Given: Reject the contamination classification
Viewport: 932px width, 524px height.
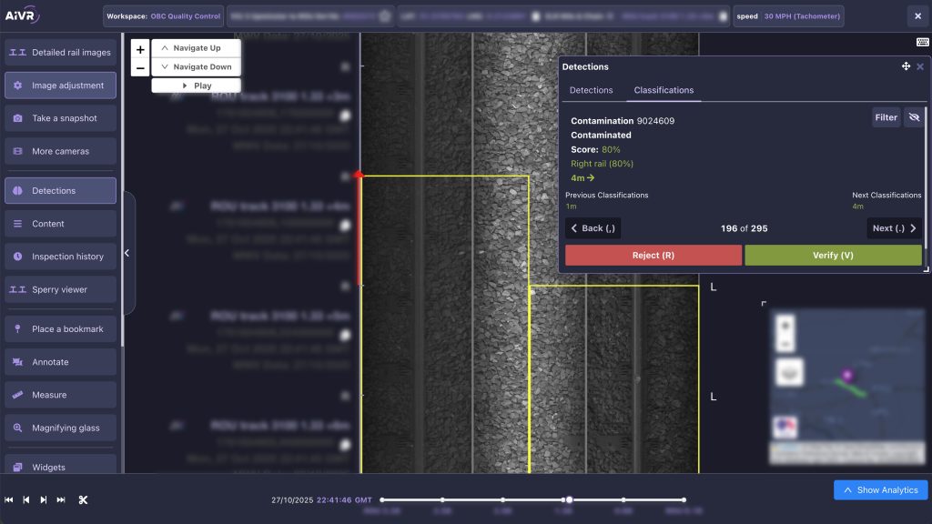Looking at the screenshot, I should coord(653,256).
